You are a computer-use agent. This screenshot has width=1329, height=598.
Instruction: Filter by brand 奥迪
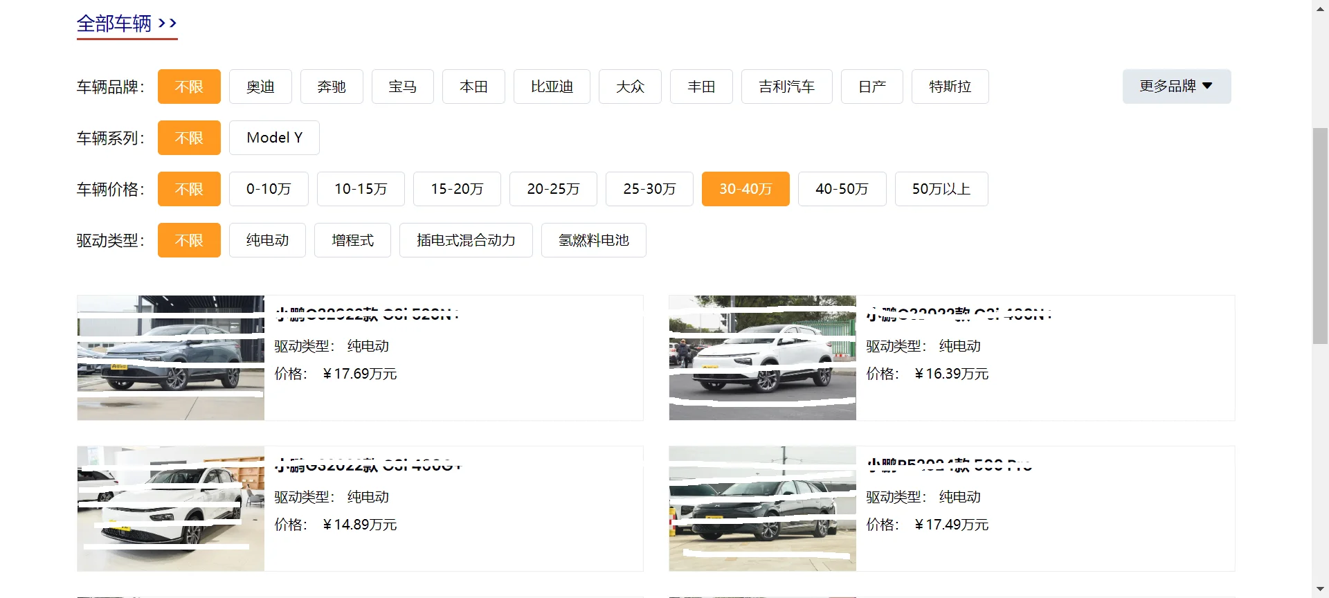click(x=260, y=87)
